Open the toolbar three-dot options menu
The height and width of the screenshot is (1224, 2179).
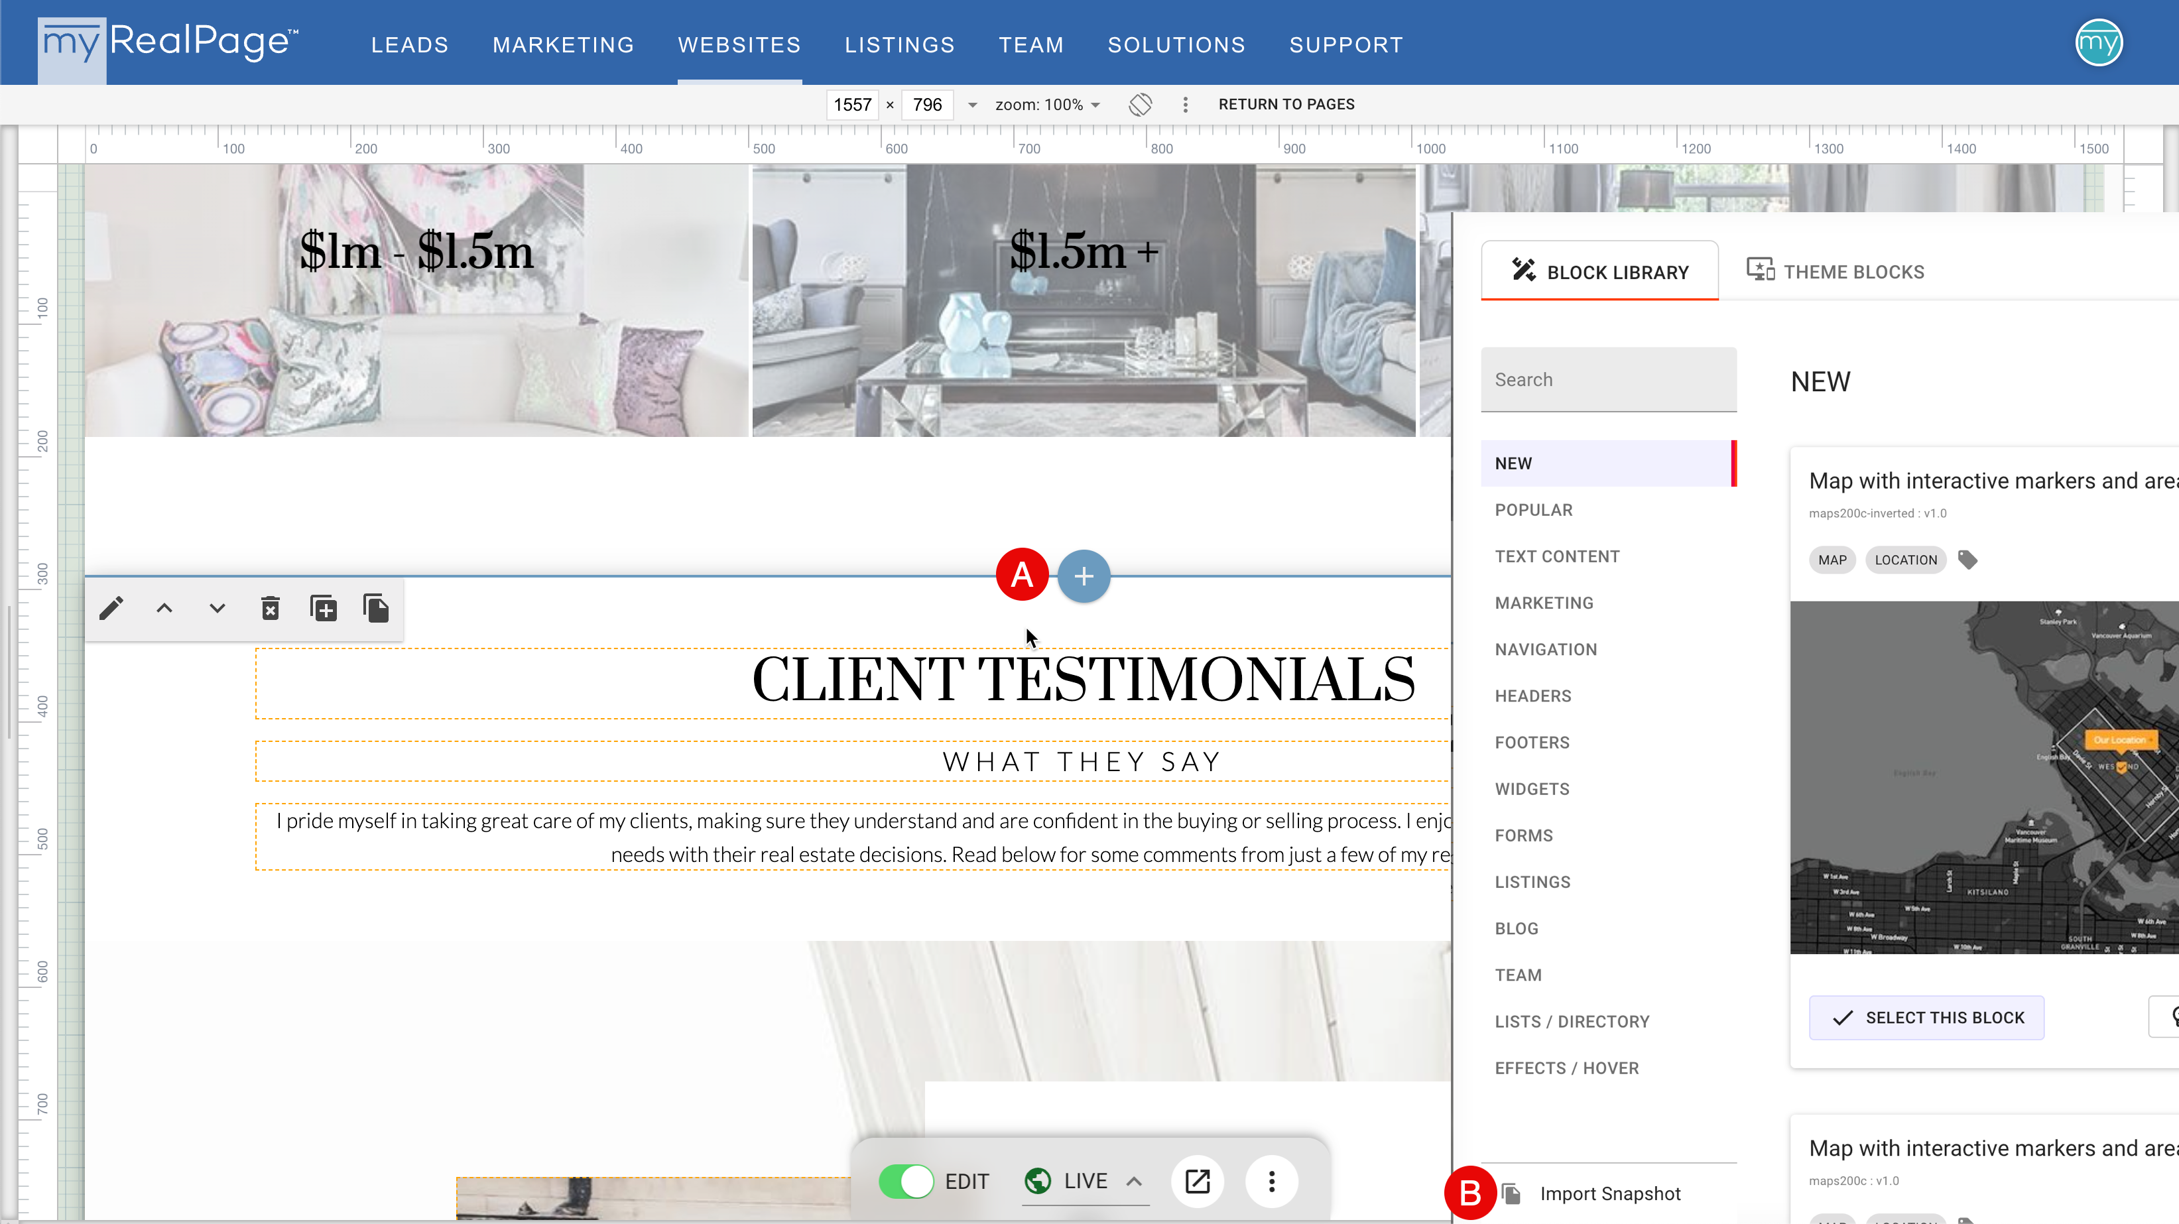tap(1185, 104)
